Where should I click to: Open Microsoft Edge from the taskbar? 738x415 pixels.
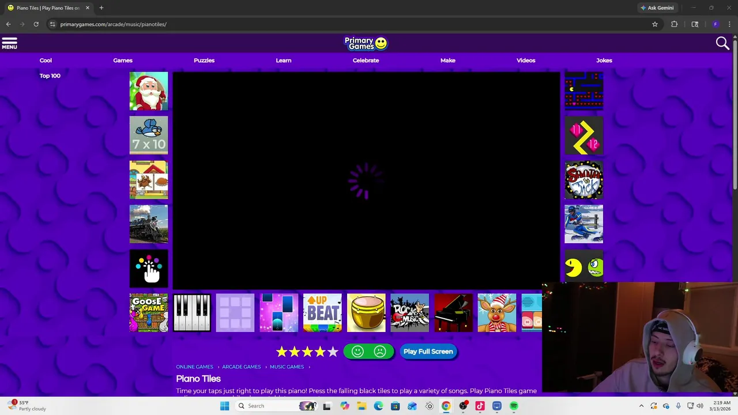pyautogui.click(x=378, y=406)
